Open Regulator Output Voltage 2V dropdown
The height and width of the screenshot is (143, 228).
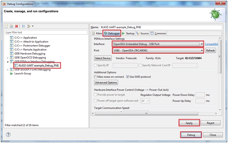coord(145,101)
